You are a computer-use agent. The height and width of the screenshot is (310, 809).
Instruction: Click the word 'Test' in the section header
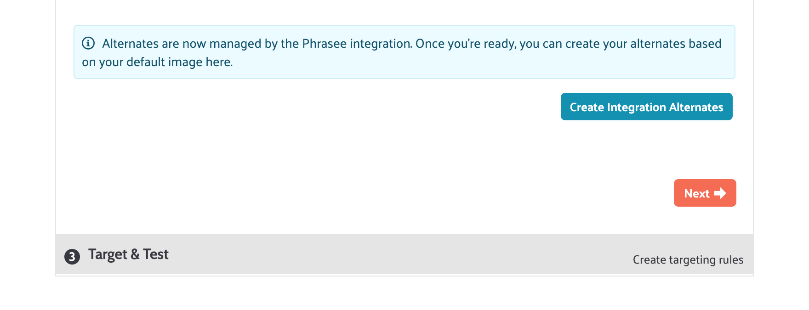pyautogui.click(x=156, y=254)
